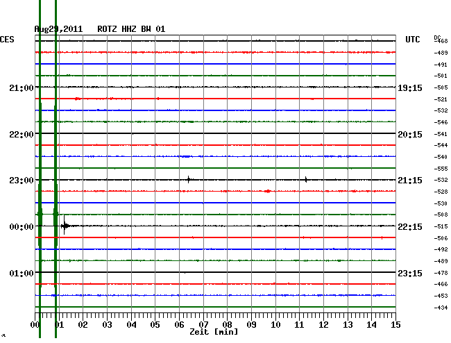Click the 05 minute axis label
The width and height of the screenshot is (451, 343).
coord(155,325)
